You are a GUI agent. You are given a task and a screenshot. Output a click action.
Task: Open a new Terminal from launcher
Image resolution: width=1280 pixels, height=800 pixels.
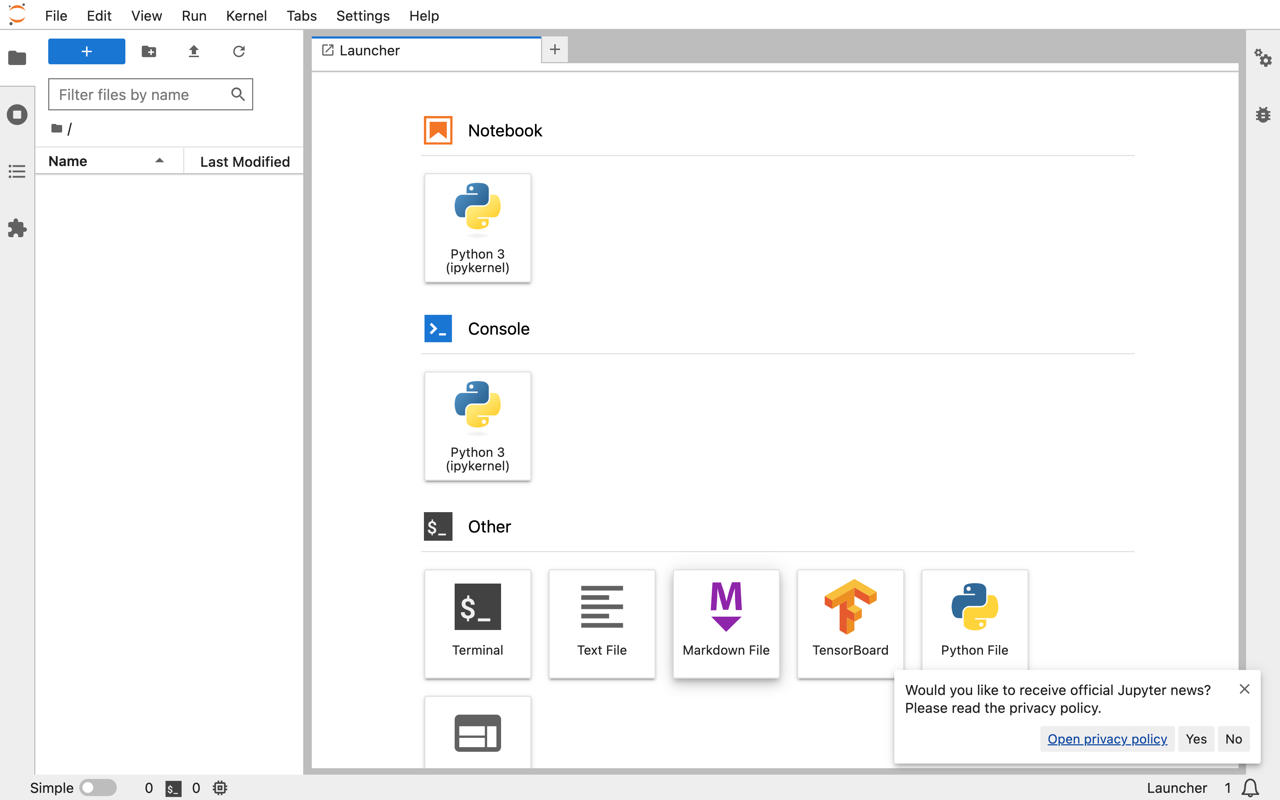click(477, 624)
